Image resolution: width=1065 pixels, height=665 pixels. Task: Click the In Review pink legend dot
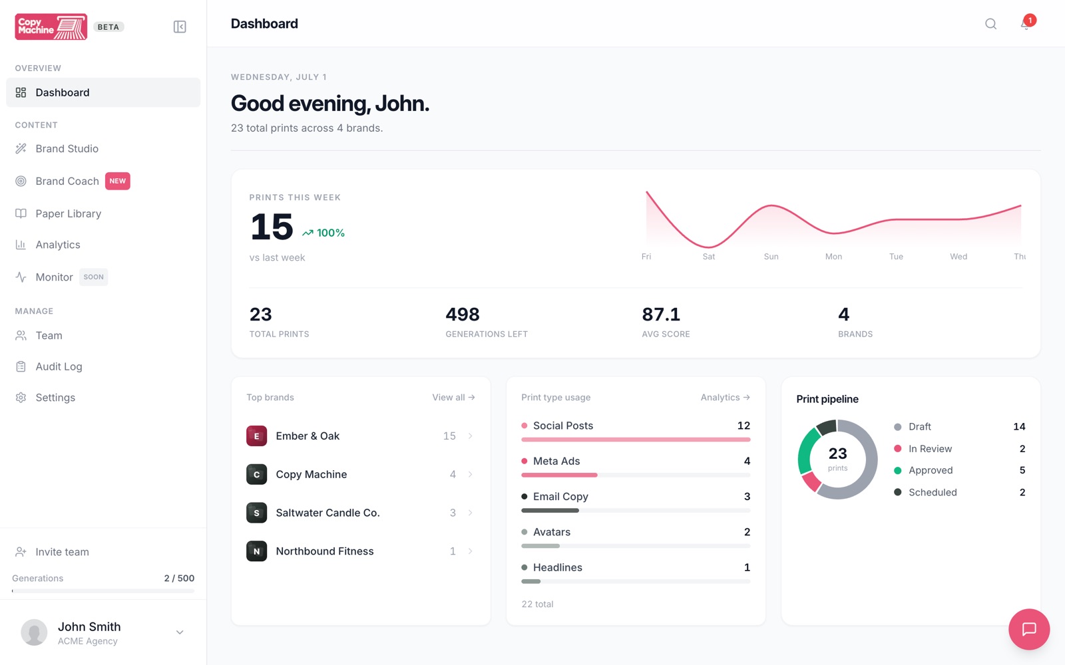click(x=897, y=449)
